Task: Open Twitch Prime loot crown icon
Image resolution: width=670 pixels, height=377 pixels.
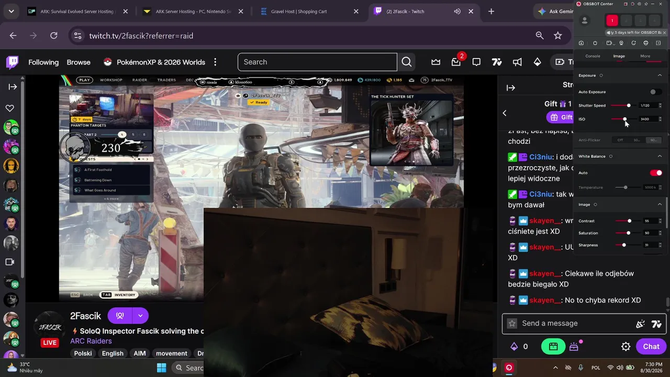Action: click(x=436, y=62)
